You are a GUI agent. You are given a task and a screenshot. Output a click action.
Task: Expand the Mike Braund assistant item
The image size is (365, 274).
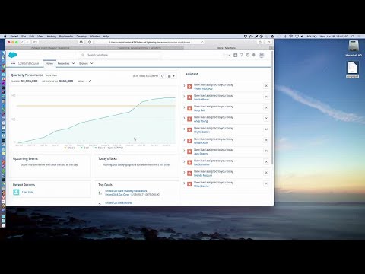pos(184,183)
